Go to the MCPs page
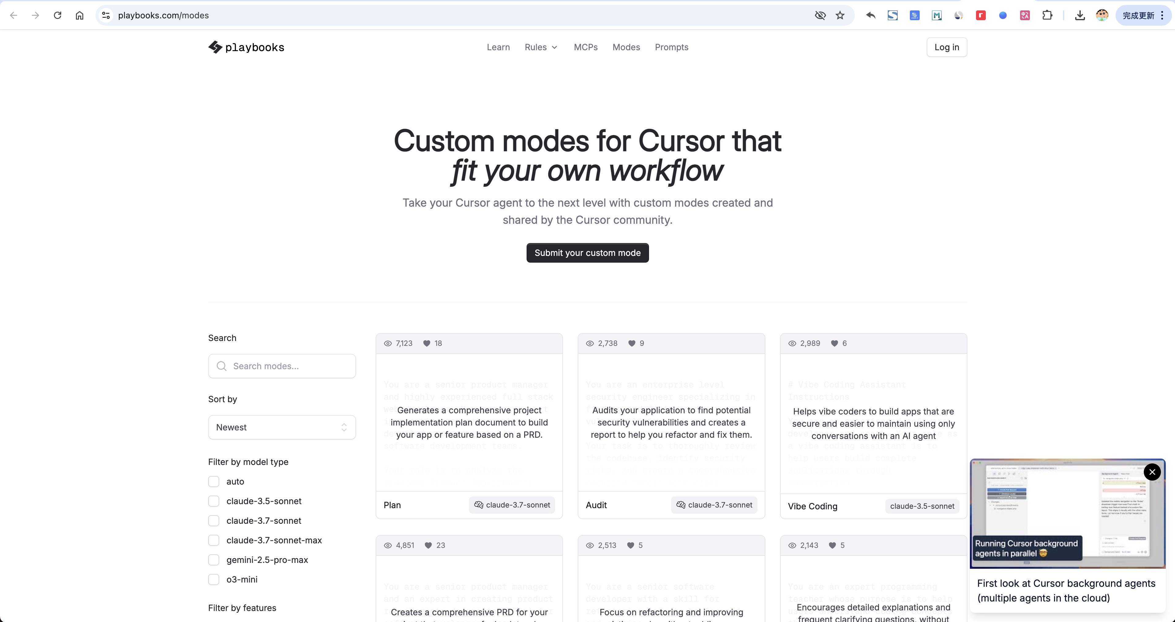 (586, 47)
